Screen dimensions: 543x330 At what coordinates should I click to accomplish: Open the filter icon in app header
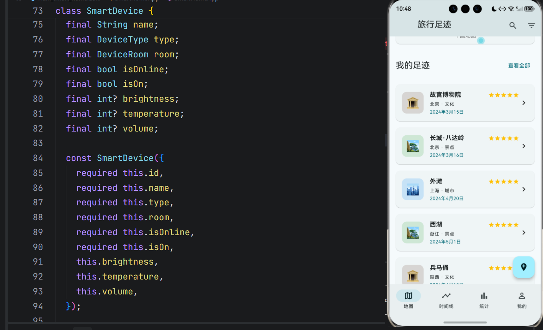tap(531, 26)
